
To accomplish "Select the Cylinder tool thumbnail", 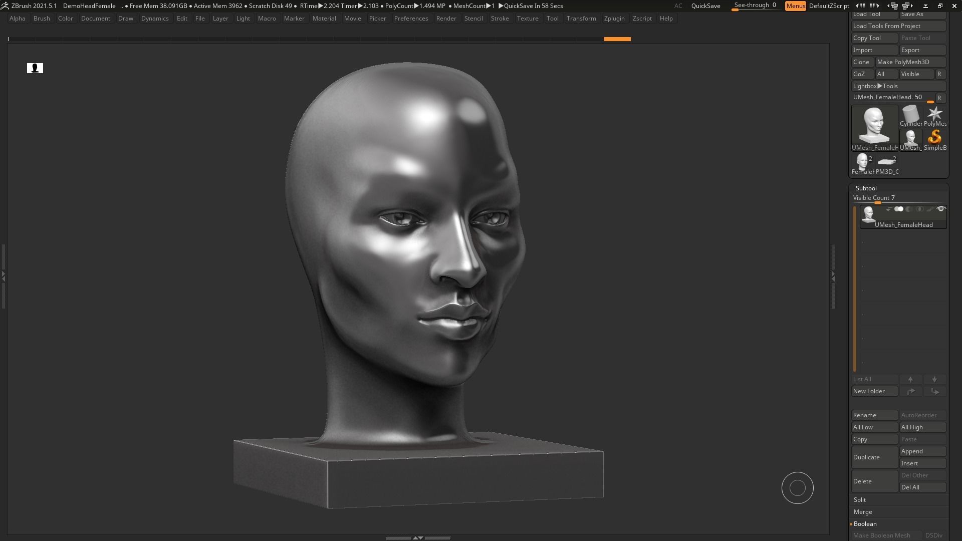I will [x=910, y=116].
